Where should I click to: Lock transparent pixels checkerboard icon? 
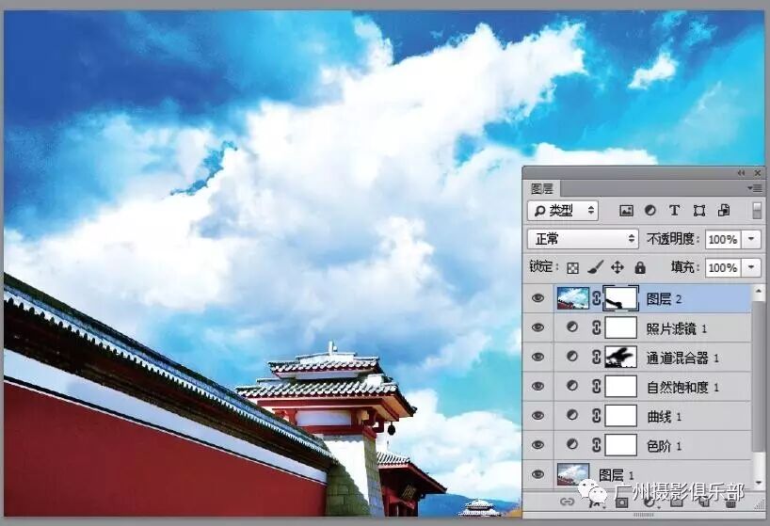tap(572, 268)
